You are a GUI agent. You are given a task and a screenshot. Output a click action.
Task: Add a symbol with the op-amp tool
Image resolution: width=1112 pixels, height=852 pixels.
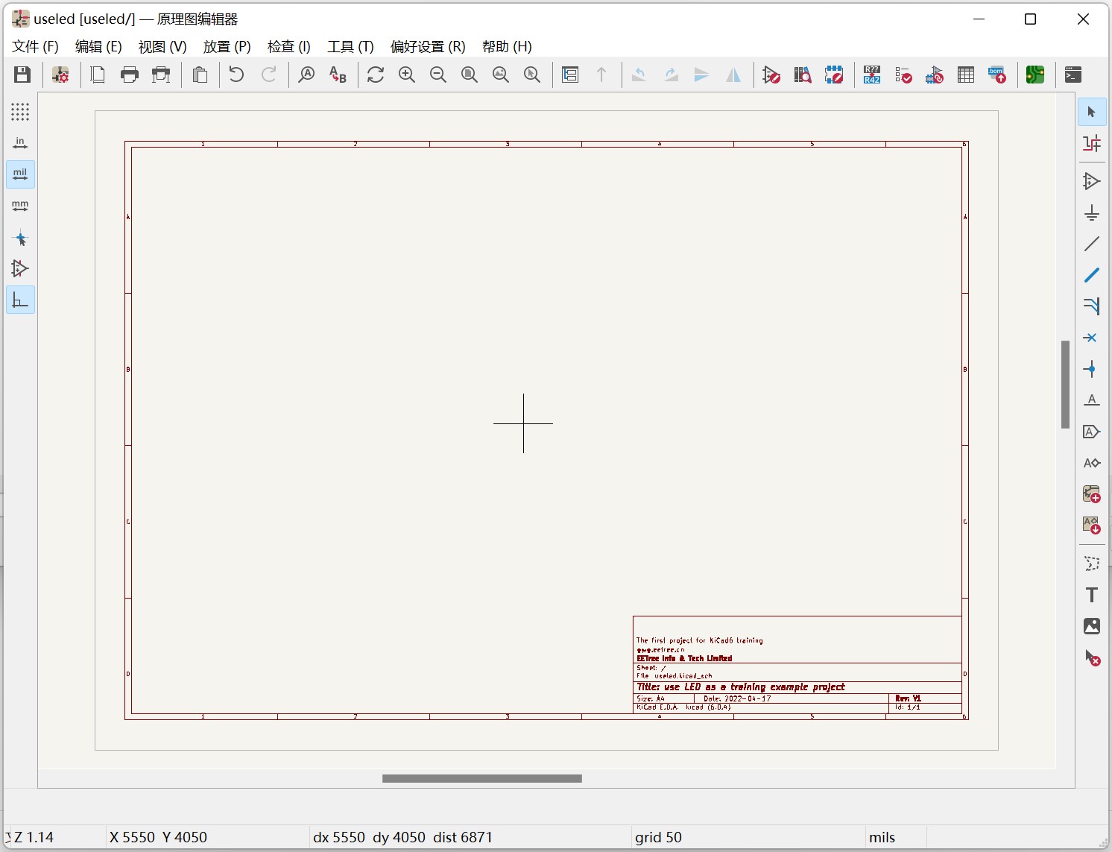click(1092, 181)
